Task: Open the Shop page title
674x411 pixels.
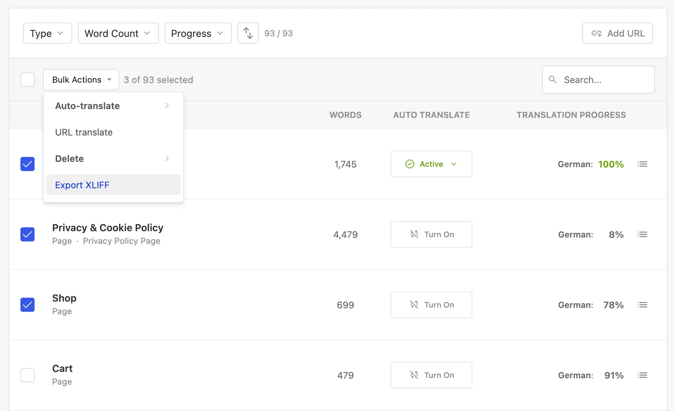Action: coord(64,298)
